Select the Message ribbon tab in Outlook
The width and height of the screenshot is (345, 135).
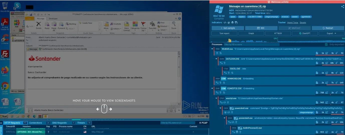coord(41,18)
